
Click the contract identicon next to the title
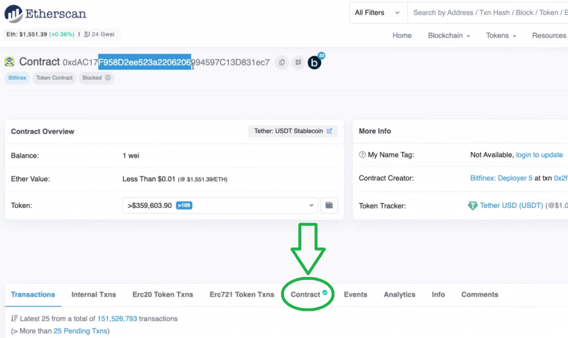[9, 62]
